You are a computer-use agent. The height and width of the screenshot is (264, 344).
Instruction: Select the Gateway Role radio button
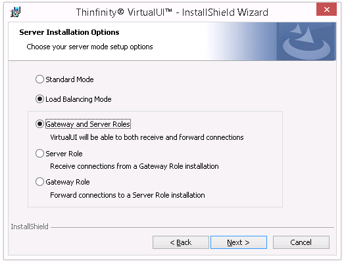click(39, 182)
